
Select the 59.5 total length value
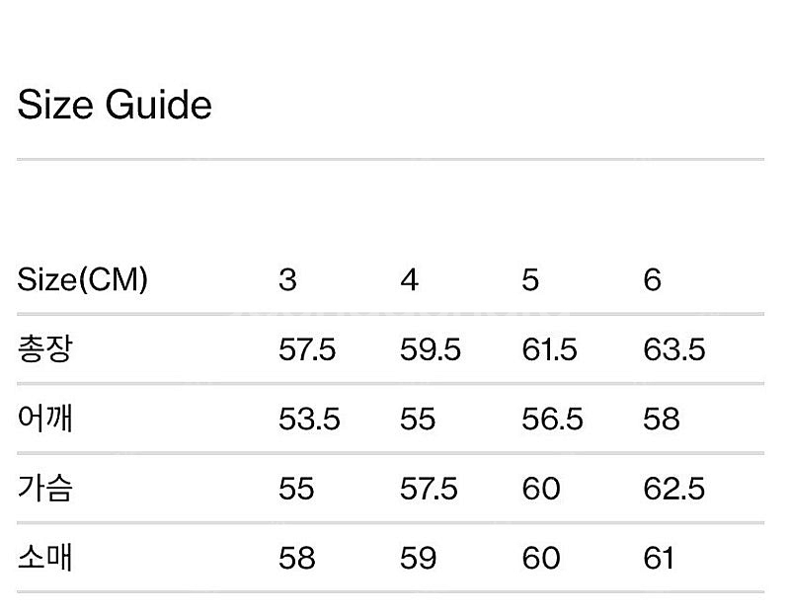tap(431, 349)
